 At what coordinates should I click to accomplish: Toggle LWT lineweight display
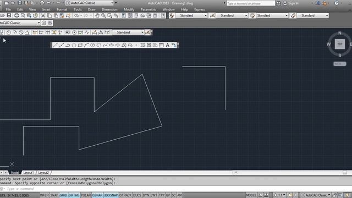click(154, 195)
